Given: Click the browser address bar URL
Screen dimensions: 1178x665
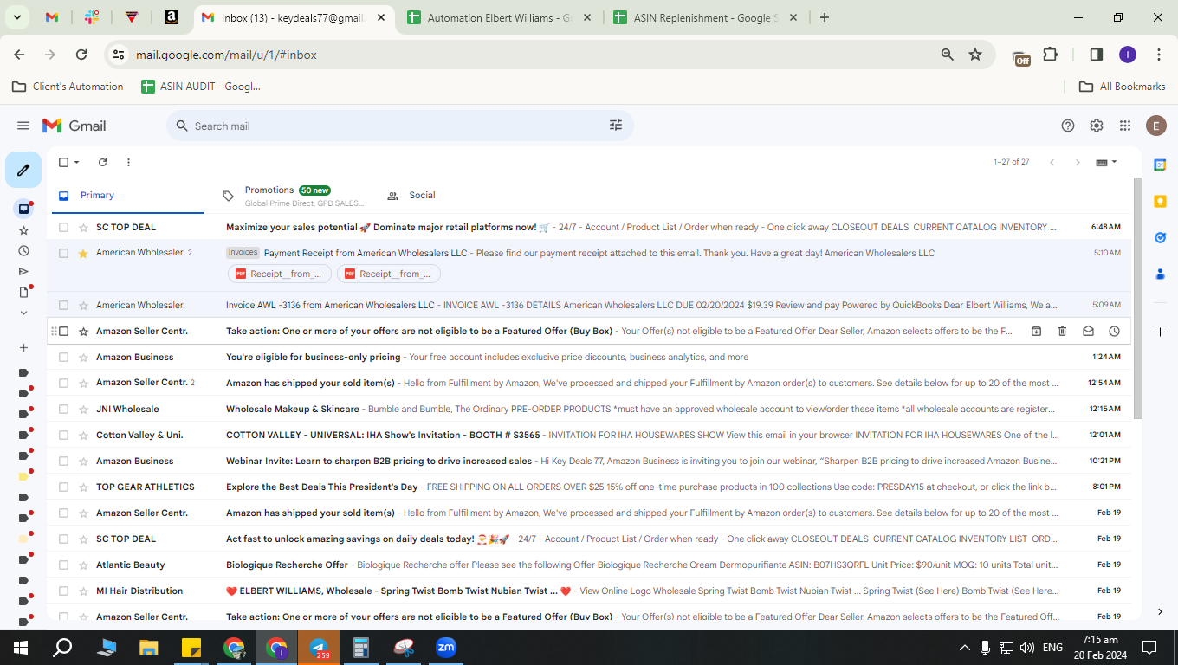Looking at the screenshot, I should [226, 55].
